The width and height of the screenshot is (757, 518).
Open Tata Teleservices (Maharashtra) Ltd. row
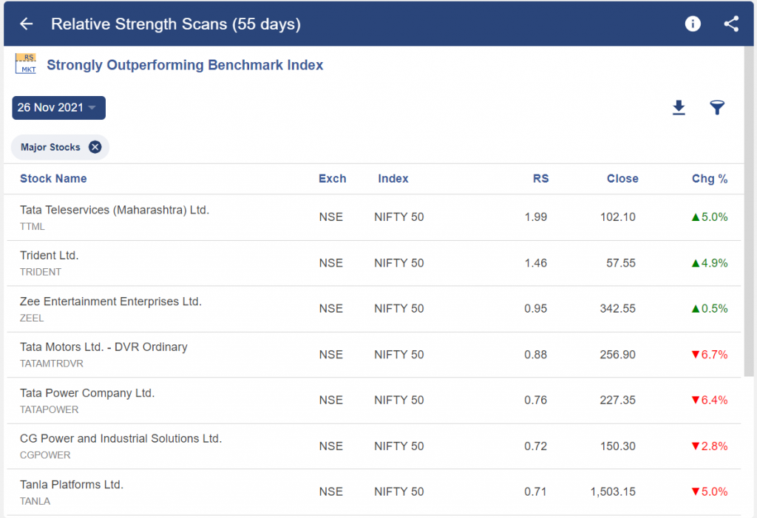[x=373, y=218]
